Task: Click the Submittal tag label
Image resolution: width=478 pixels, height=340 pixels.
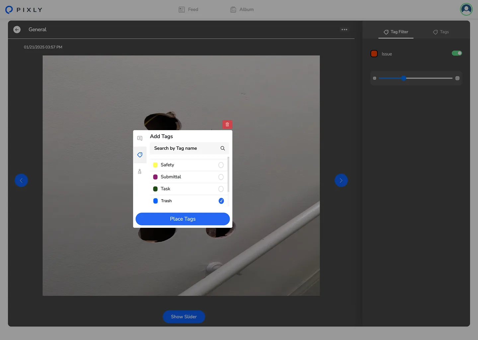Action: click(171, 177)
